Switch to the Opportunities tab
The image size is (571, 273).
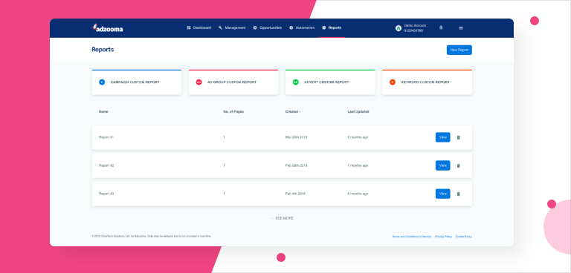coord(268,27)
